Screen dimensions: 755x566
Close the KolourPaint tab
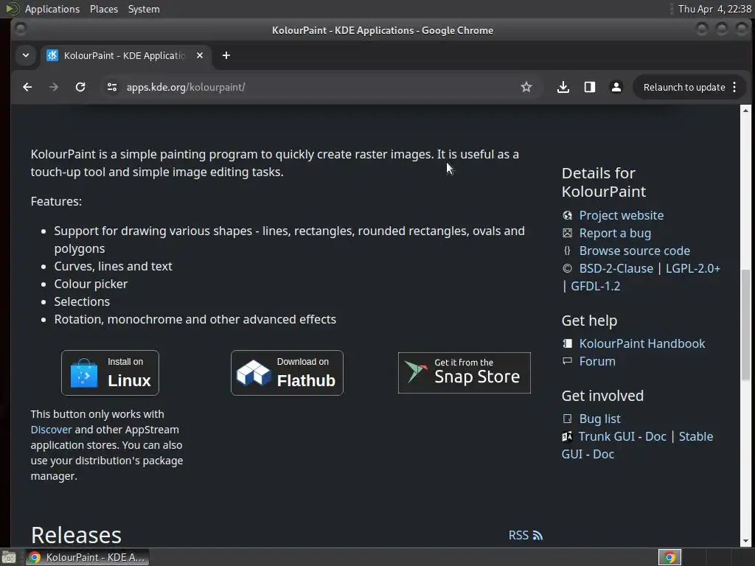point(200,55)
